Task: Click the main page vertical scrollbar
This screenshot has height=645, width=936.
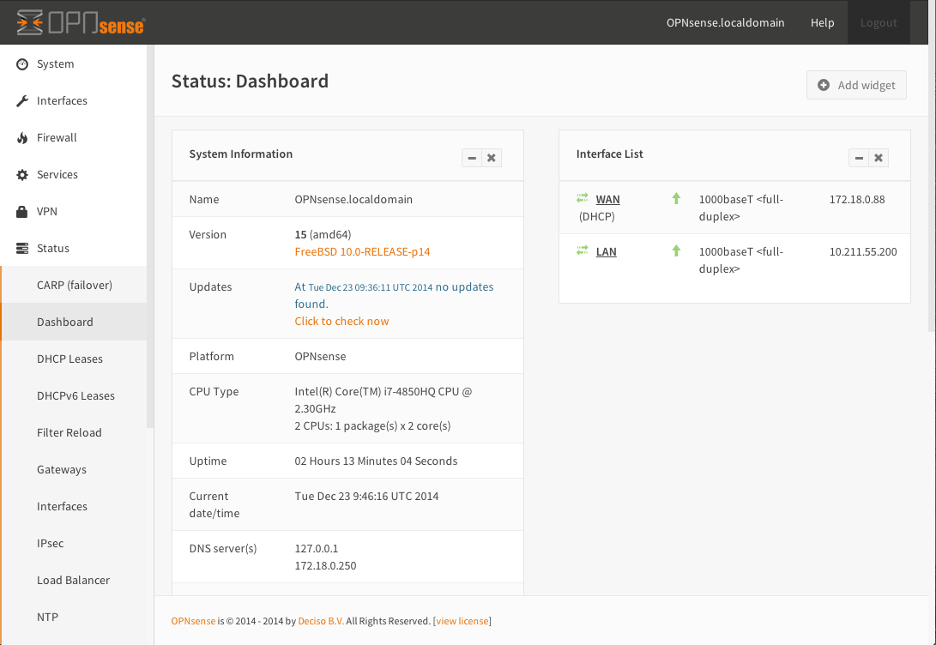Action: [x=933, y=188]
